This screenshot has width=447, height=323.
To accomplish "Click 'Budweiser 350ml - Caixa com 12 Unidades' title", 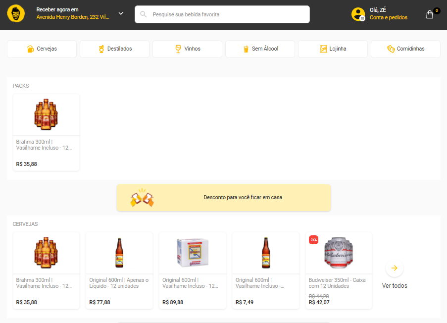I will (337, 283).
